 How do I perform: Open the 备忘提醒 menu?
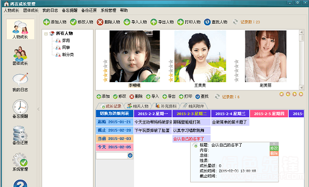(x=70, y=10)
